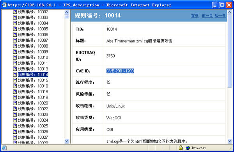Select tree entry 规则编号: 10008
234x152 pixels.
pos(33,46)
